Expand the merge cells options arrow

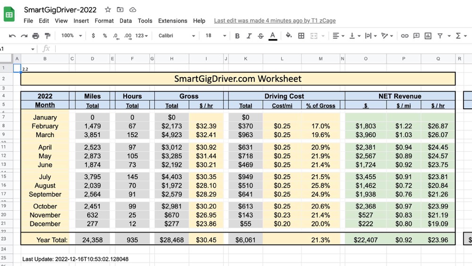coord(323,36)
